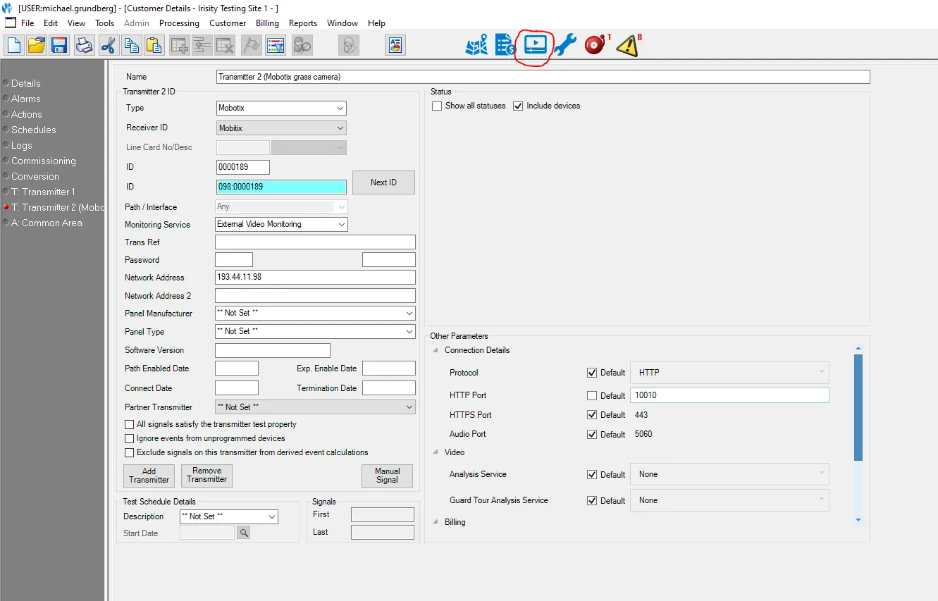938x601 pixels.
Task: Click the Manual Signal button
Action: click(387, 476)
